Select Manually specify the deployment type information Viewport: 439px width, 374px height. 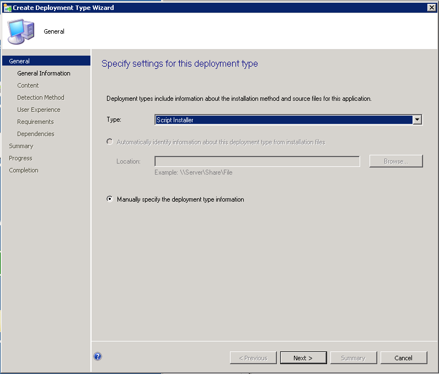point(110,199)
